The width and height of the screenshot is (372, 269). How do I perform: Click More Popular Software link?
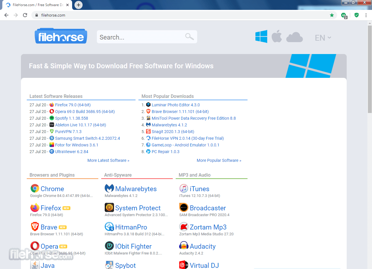(x=219, y=160)
